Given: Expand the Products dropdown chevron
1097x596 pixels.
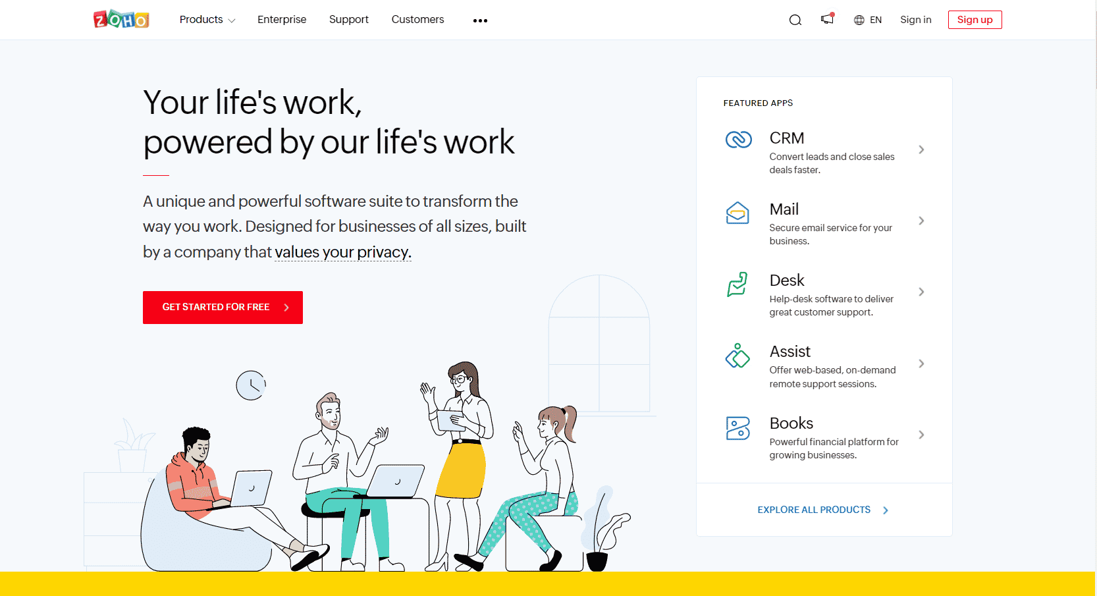Looking at the screenshot, I should [x=232, y=21].
